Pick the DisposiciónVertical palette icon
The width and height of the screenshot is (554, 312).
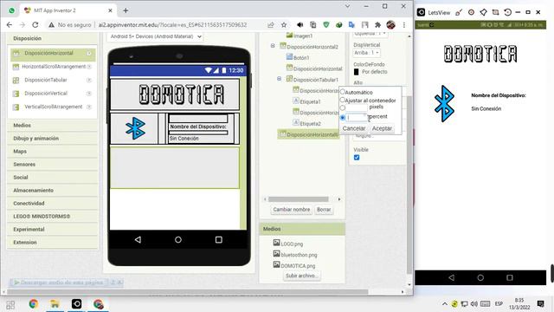click(x=16, y=94)
